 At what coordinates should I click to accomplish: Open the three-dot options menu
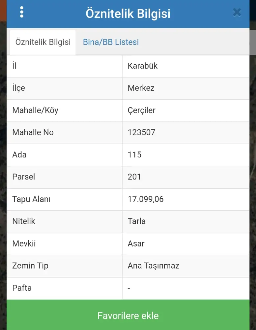click(22, 12)
